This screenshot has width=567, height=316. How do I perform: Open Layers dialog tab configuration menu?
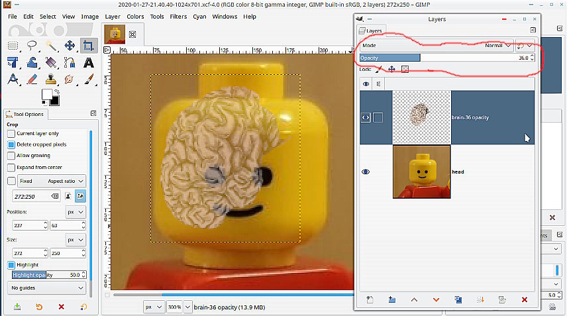tap(533, 30)
